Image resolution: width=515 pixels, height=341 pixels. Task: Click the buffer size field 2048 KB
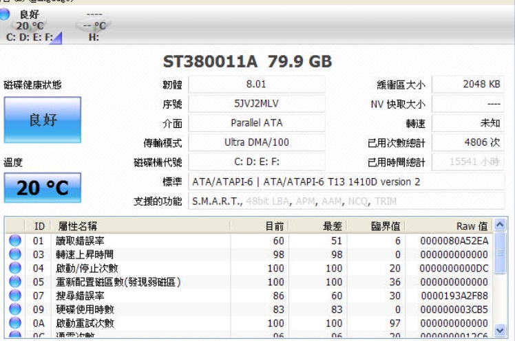point(468,85)
